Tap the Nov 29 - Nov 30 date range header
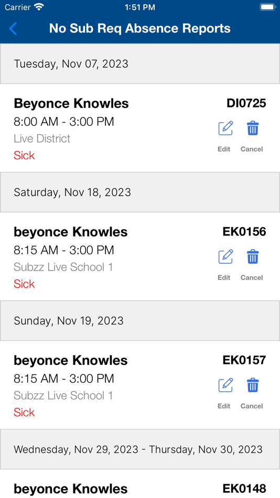Screen dimensions: 280x498 tap(140, 449)
